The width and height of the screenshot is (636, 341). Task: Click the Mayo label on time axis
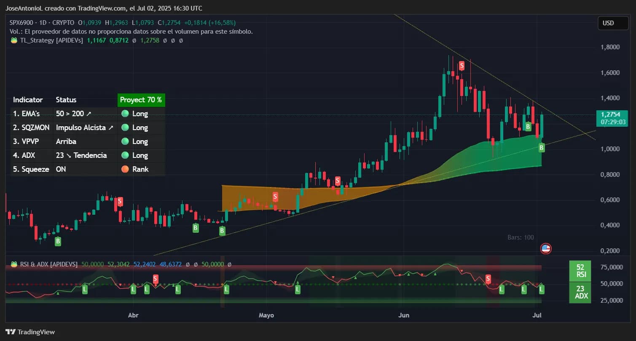266,315
